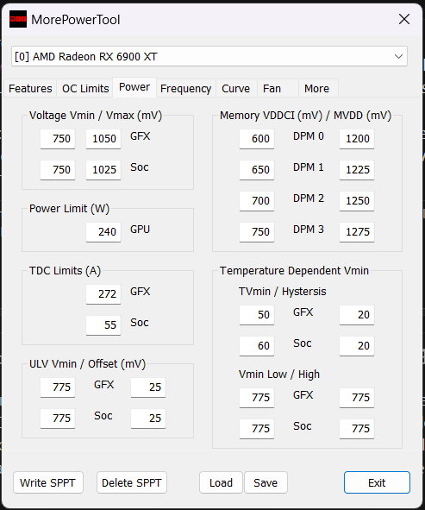Open the OC Limits tab
Image resolution: width=425 pixels, height=510 pixels.
click(85, 89)
